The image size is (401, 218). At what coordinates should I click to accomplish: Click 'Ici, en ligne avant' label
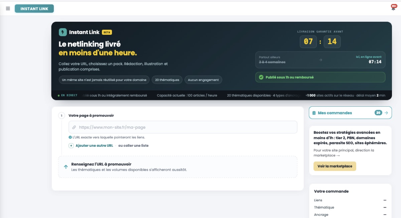pos(369,57)
